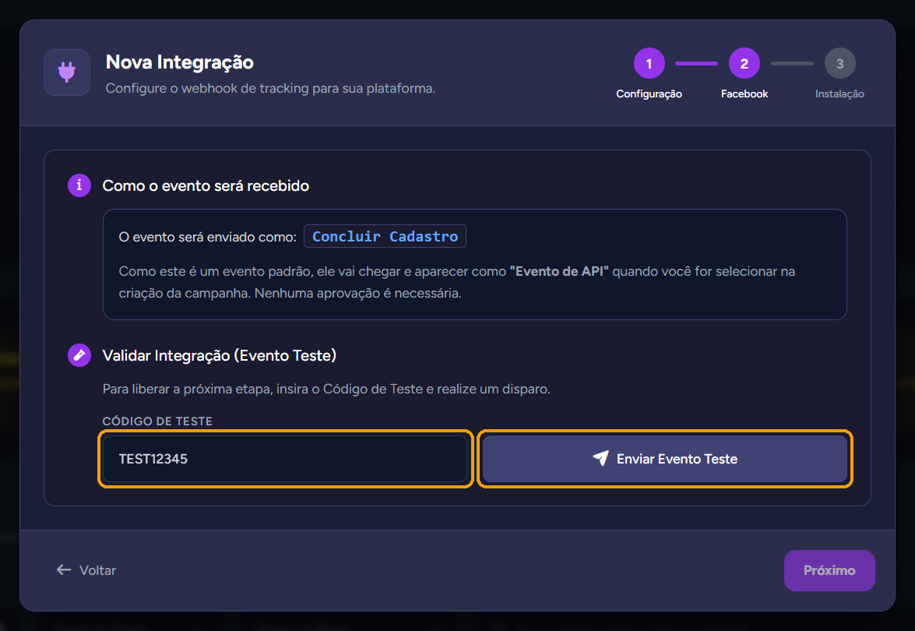Screen dimensions: 915x631
Task: Click the Configure o webhook de tracking subtitle
Action: coord(270,89)
